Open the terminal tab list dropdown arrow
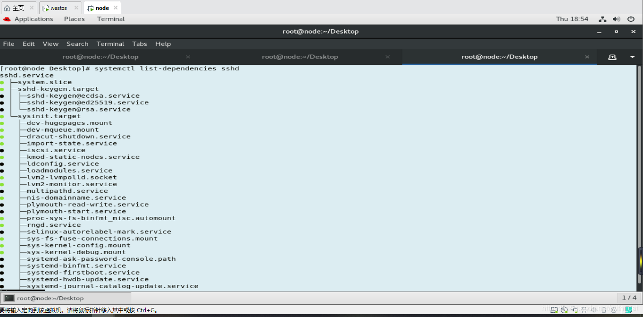Image resolution: width=643 pixels, height=317 pixels. 633,57
